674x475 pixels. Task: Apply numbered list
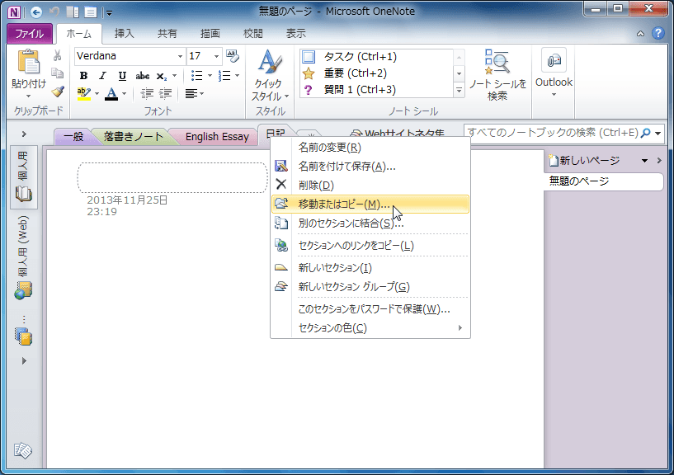pos(224,76)
